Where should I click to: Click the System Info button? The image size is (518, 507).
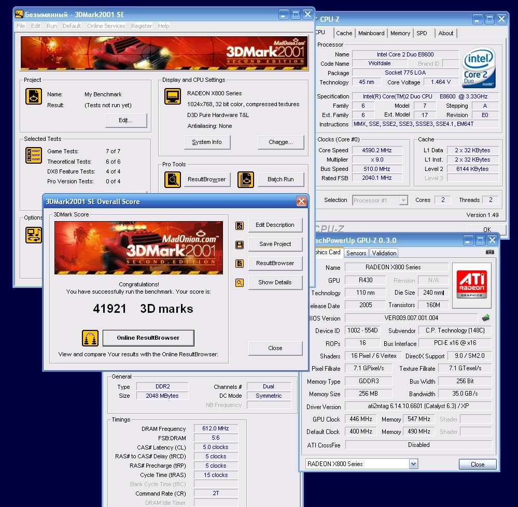click(x=207, y=142)
